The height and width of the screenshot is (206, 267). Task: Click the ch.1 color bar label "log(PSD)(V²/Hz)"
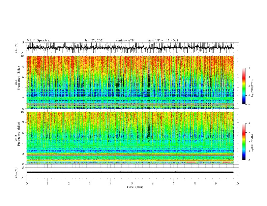[x=252, y=88]
